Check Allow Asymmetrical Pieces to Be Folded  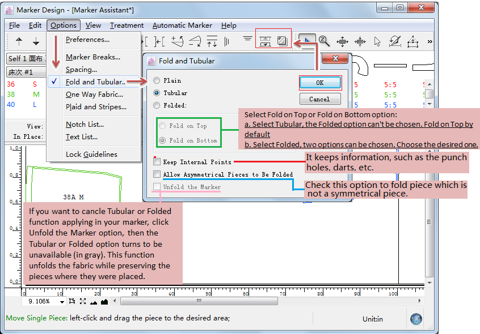(157, 174)
